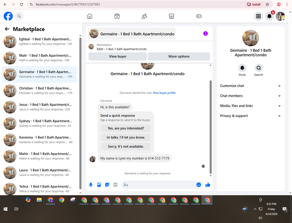Expand Customize chat section
The height and width of the screenshot is (223, 292).
[251, 86]
